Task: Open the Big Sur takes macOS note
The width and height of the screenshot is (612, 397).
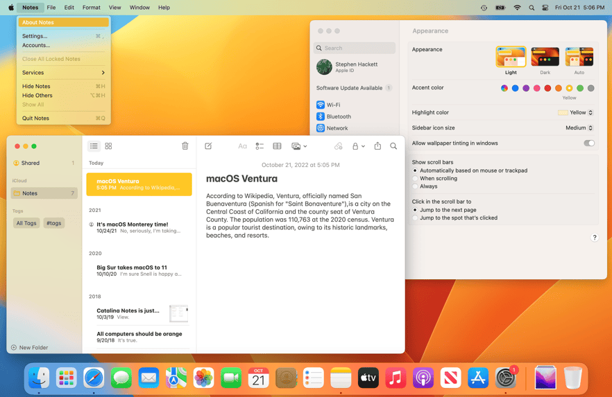Action: click(139, 270)
